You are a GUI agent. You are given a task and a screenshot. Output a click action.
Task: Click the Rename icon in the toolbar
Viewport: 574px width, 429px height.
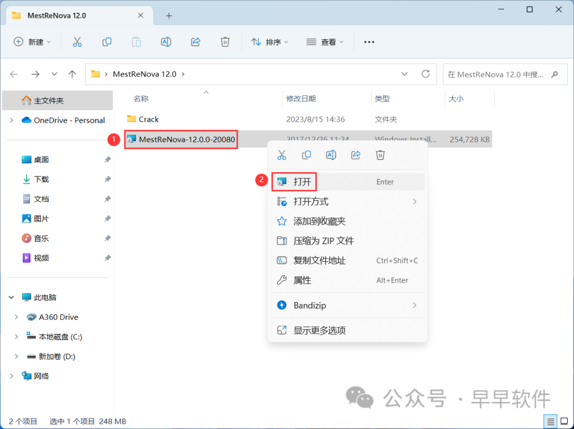tap(166, 42)
